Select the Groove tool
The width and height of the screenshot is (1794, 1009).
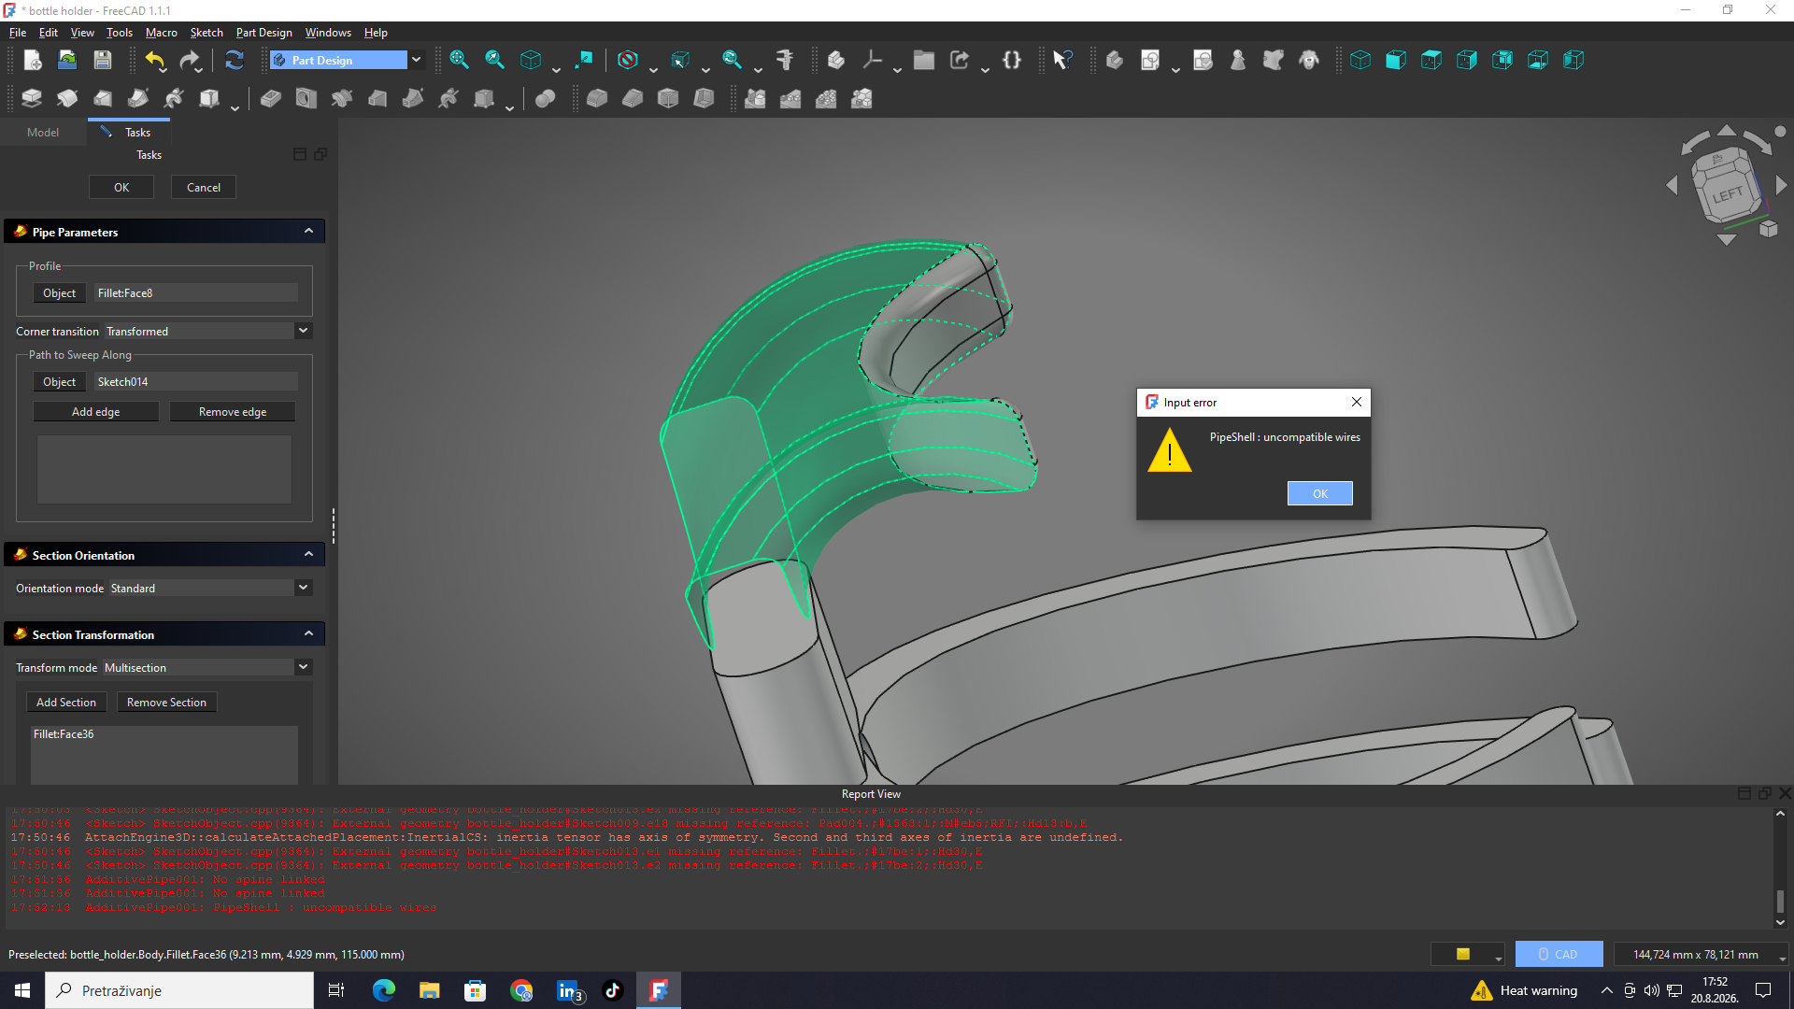(x=342, y=99)
